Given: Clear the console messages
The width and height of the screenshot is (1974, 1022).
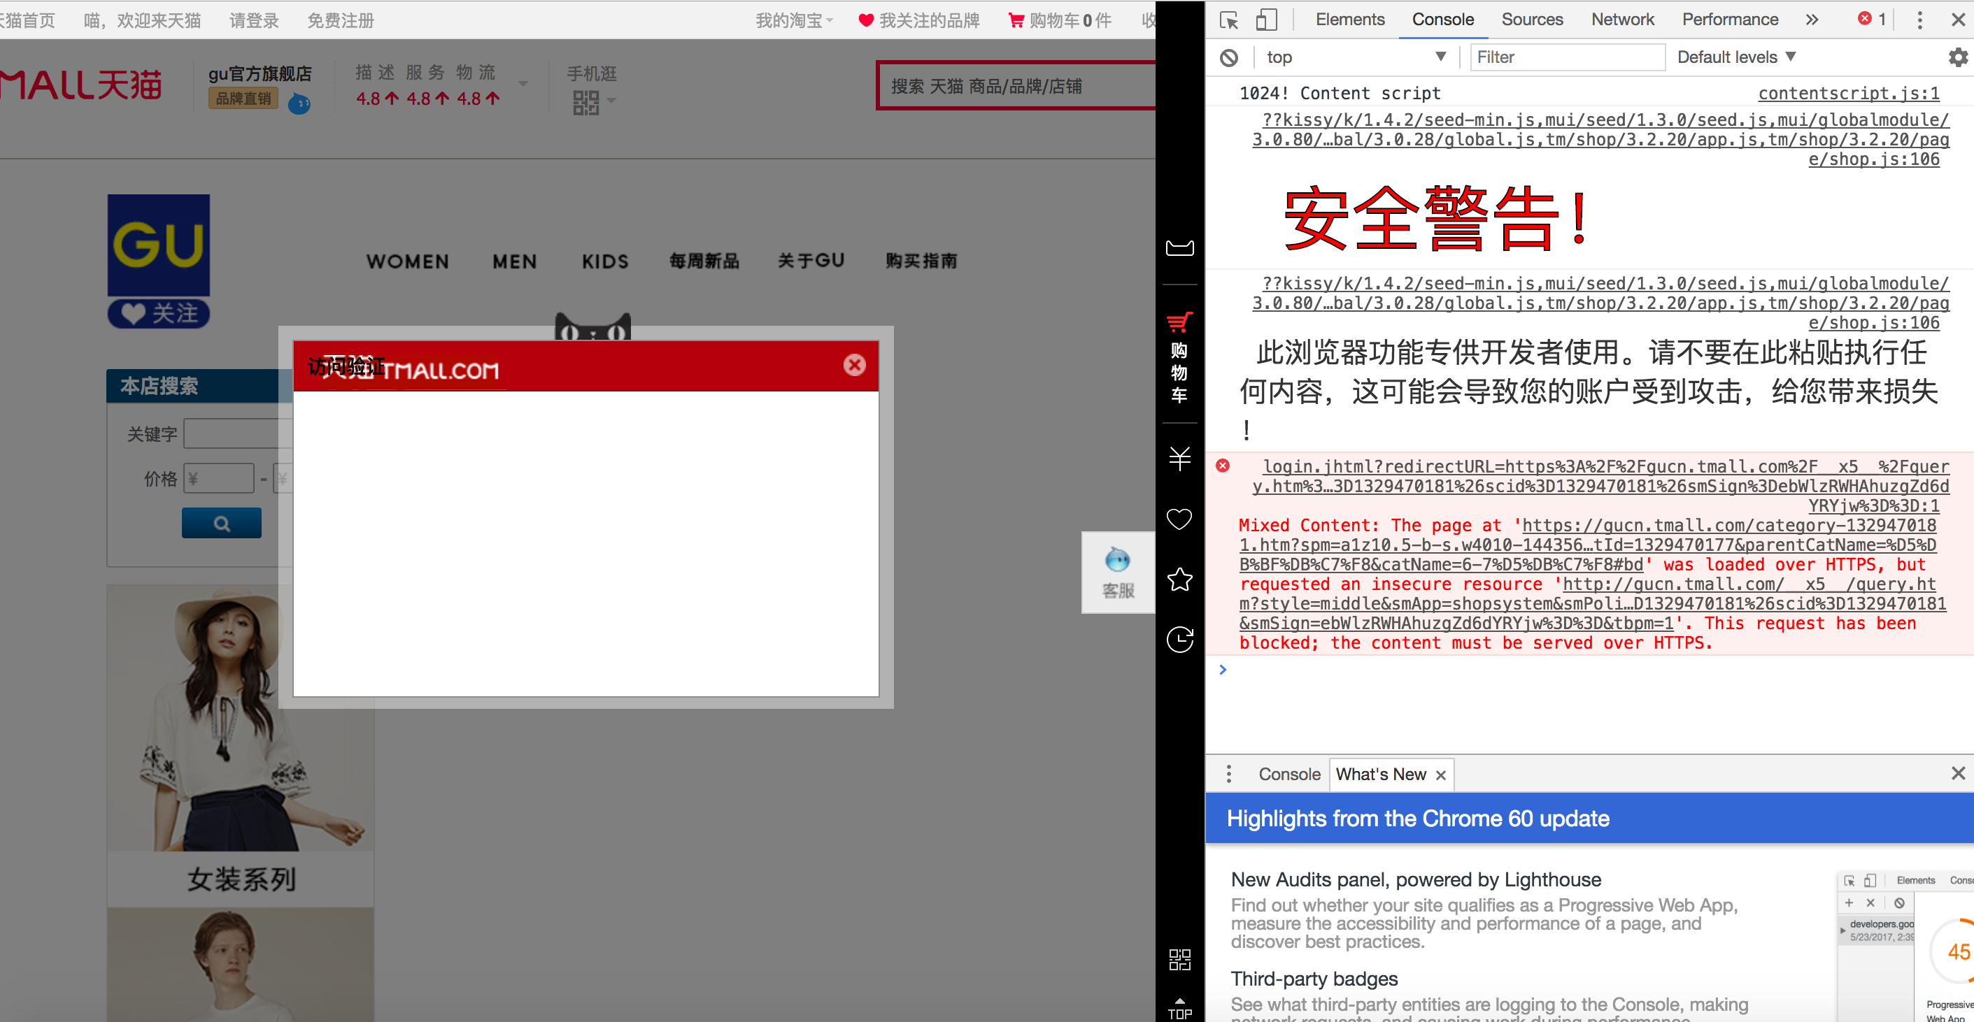Looking at the screenshot, I should click(x=1228, y=57).
